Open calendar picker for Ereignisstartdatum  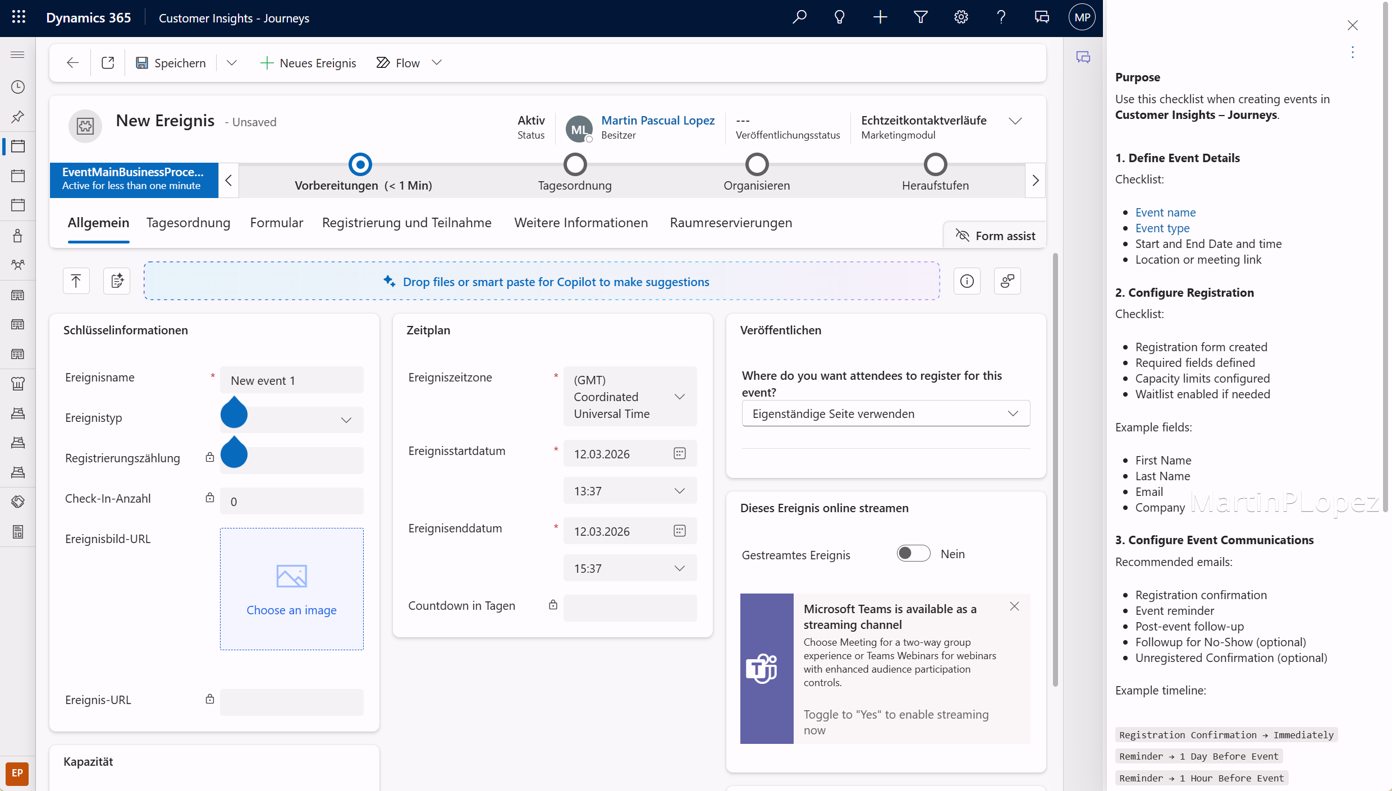click(x=679, y=453)
